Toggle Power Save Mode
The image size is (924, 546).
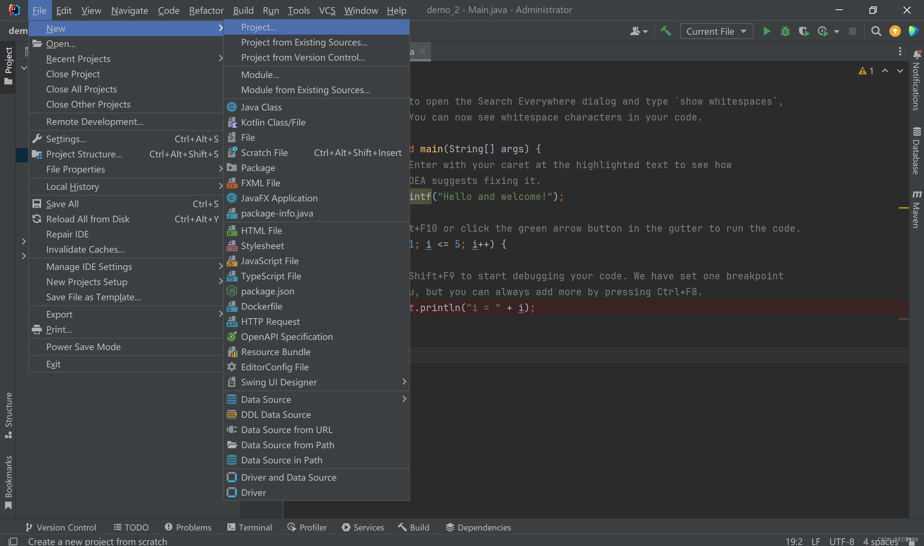click(126, 346)
